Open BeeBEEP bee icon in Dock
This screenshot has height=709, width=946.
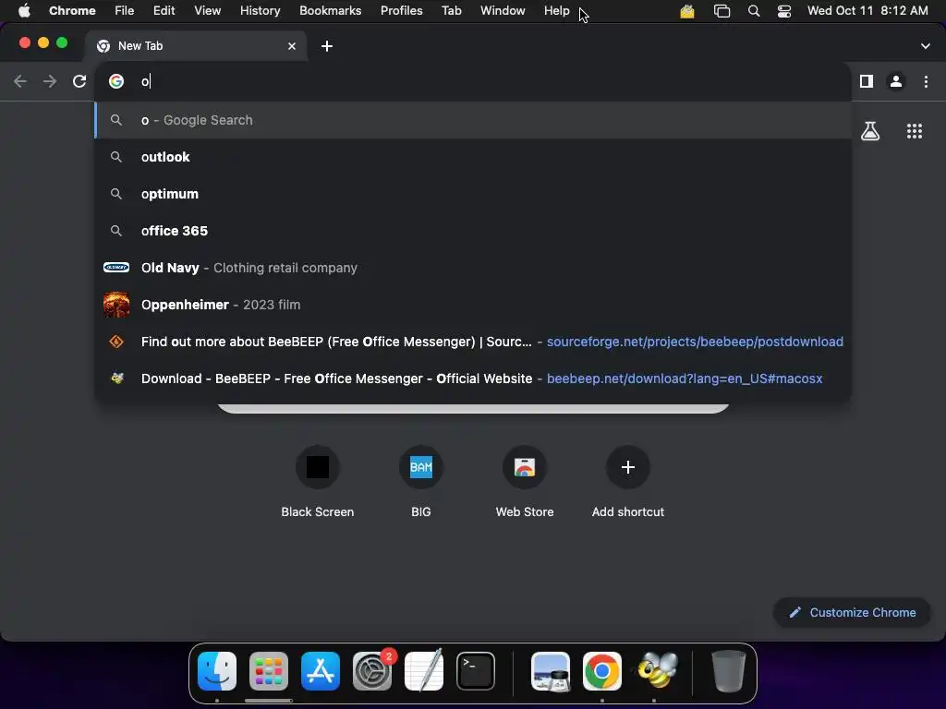pyautogui.click(x=657, y=670)
